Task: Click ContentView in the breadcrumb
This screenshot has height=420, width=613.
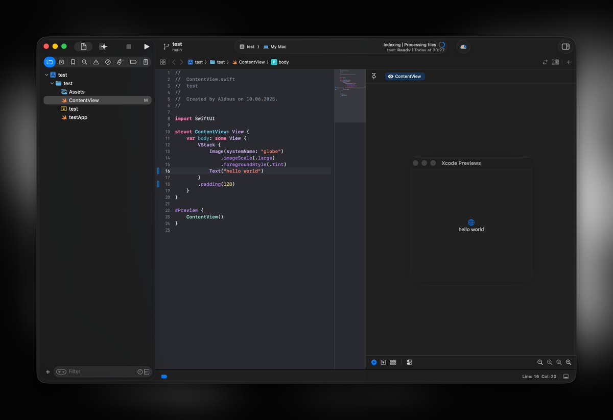Action: pos(248,62)
